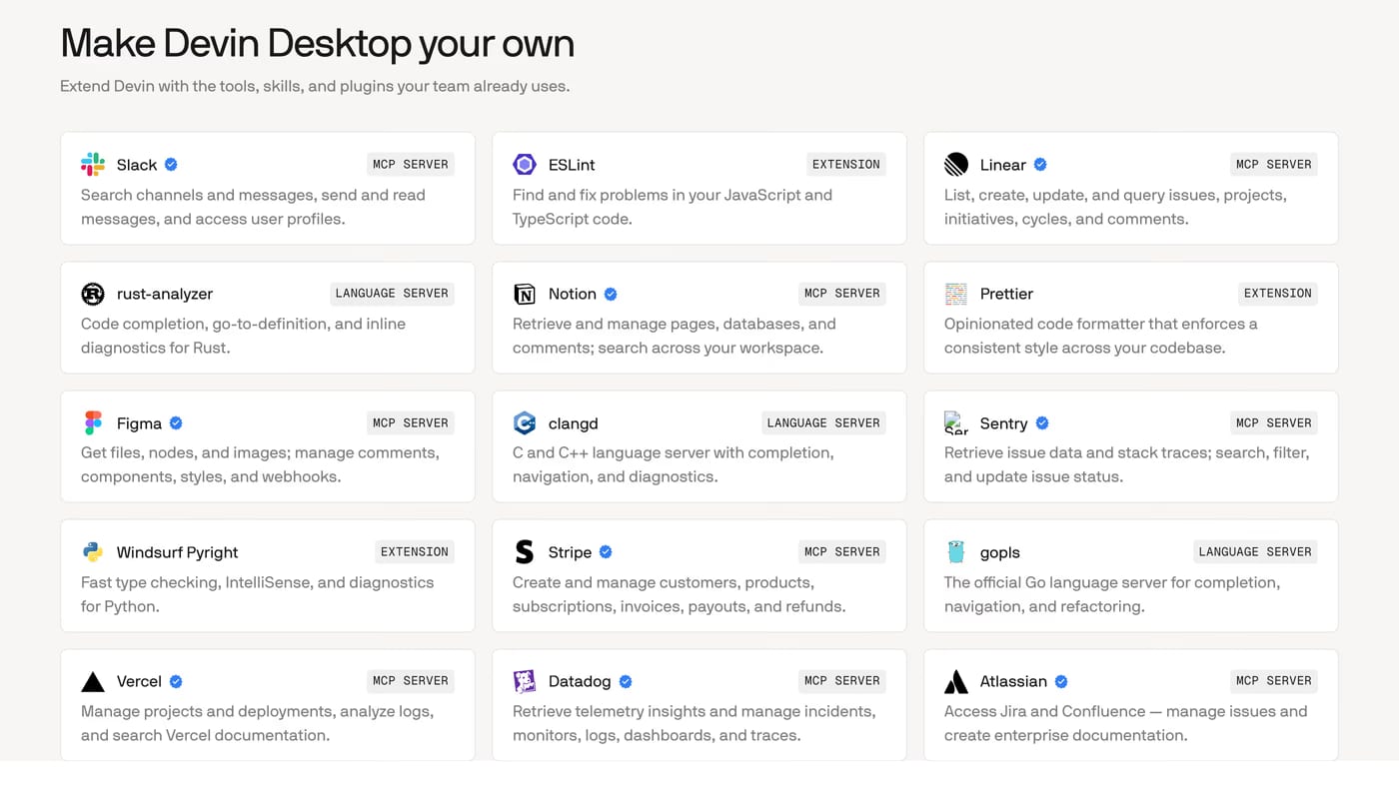Viewport: 1399px width, 789px height.
Task: Open the Slack card title
Action: click(x=137, y=165)
